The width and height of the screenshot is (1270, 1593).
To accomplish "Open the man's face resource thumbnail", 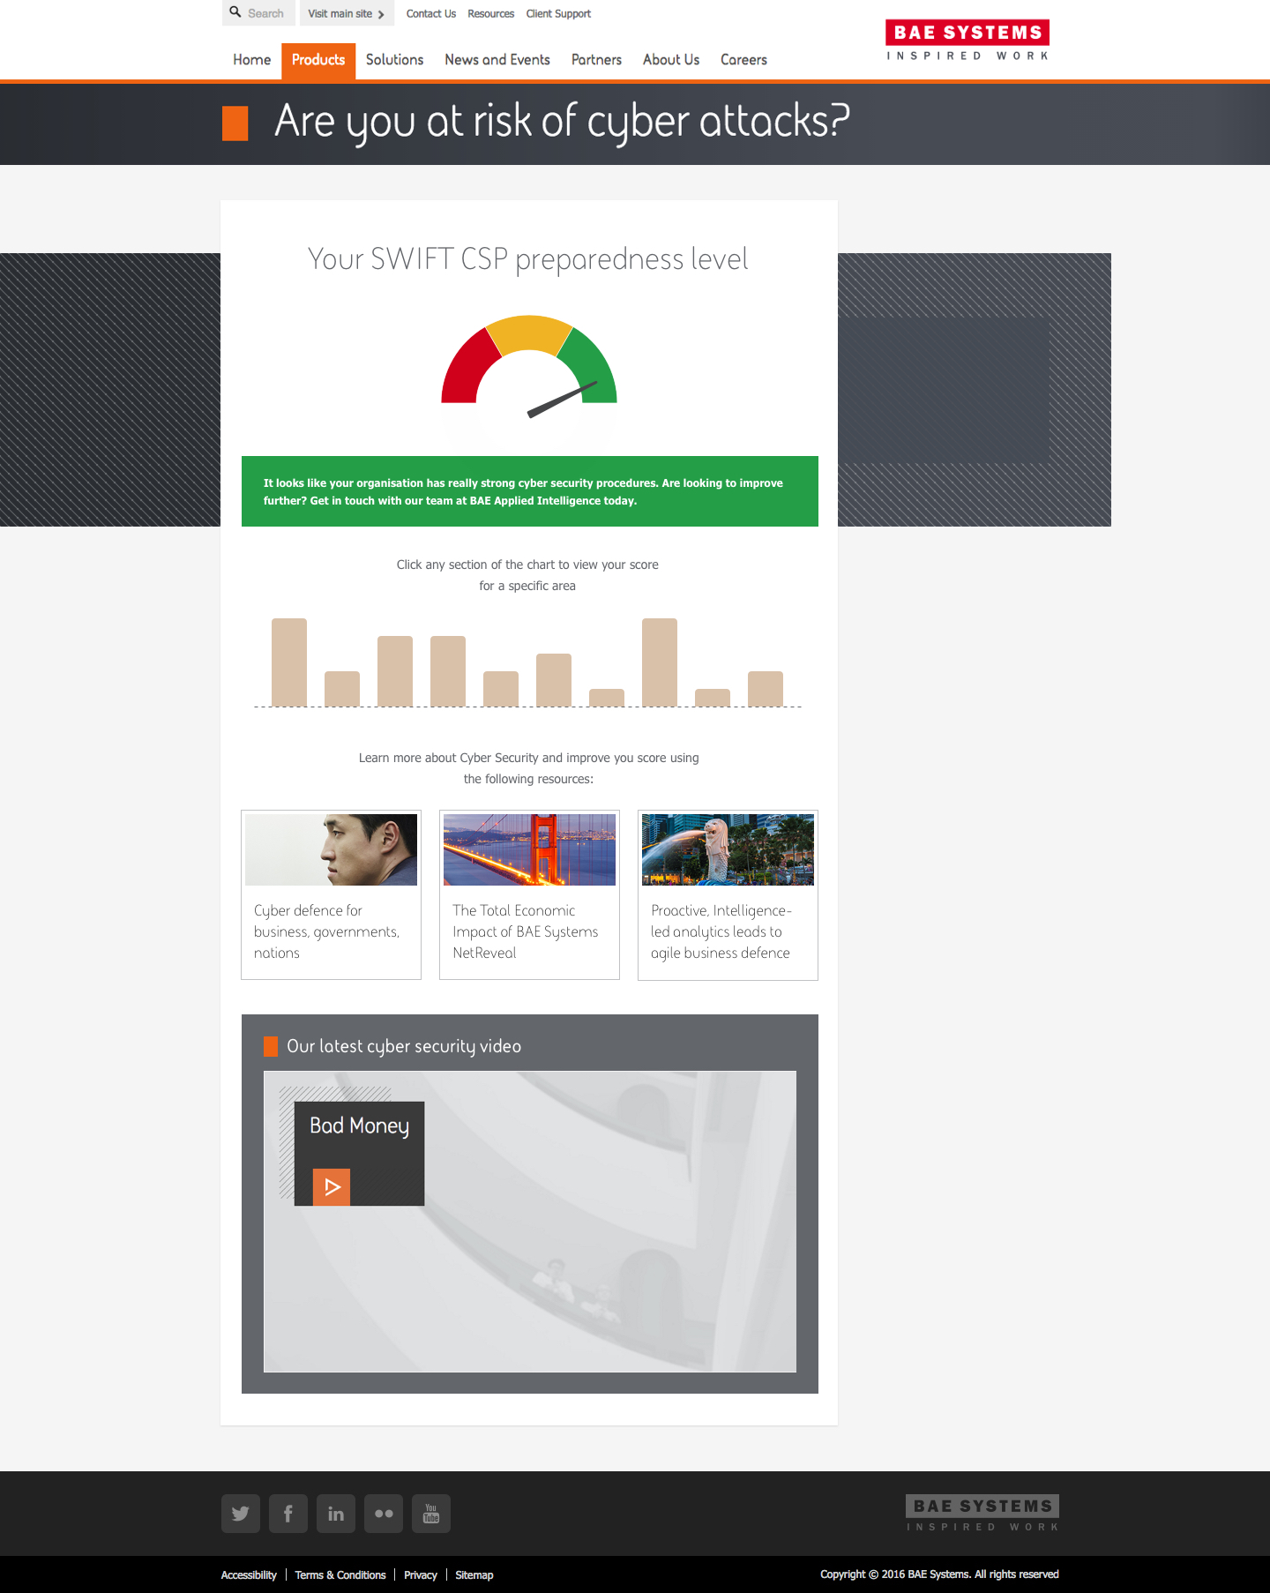I will [331, 849].
